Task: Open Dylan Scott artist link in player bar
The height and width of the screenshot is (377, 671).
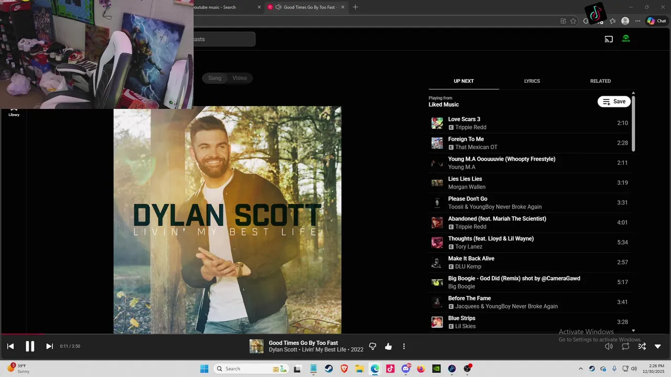Action: click(283, 350)
